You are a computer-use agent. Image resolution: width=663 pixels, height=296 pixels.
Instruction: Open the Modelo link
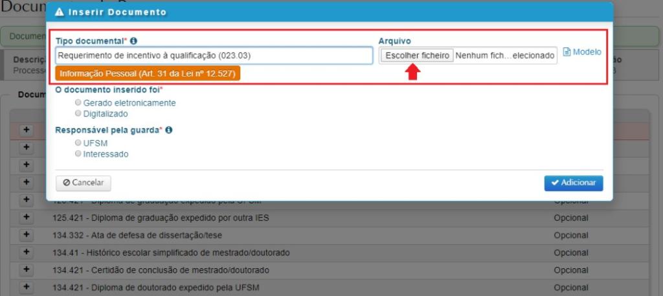tap(587, 52)
